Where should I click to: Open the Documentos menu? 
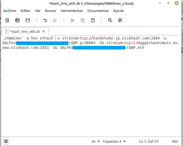click(98, 11)
